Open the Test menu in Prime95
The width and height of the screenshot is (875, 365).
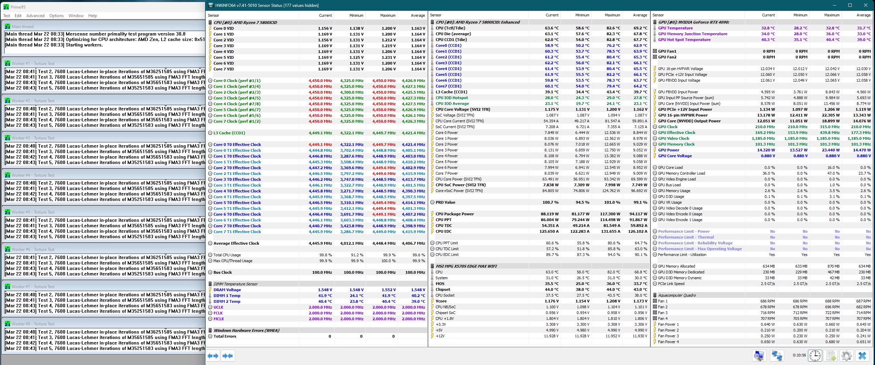(x=7, y=16)
